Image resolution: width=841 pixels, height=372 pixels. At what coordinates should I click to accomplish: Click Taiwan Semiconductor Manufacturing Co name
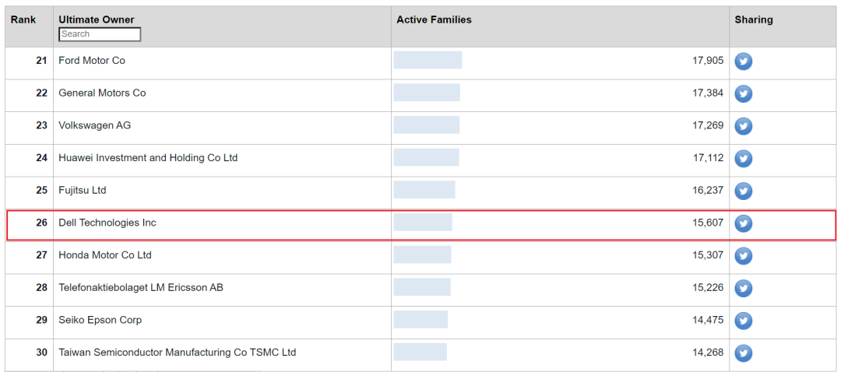point(177,353)
